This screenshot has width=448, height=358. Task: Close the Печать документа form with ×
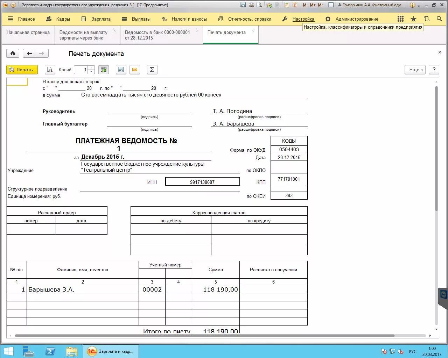coord(440,52)
